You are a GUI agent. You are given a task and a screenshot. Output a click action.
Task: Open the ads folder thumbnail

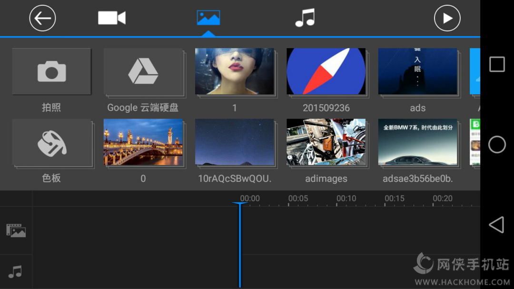(417, 71)
